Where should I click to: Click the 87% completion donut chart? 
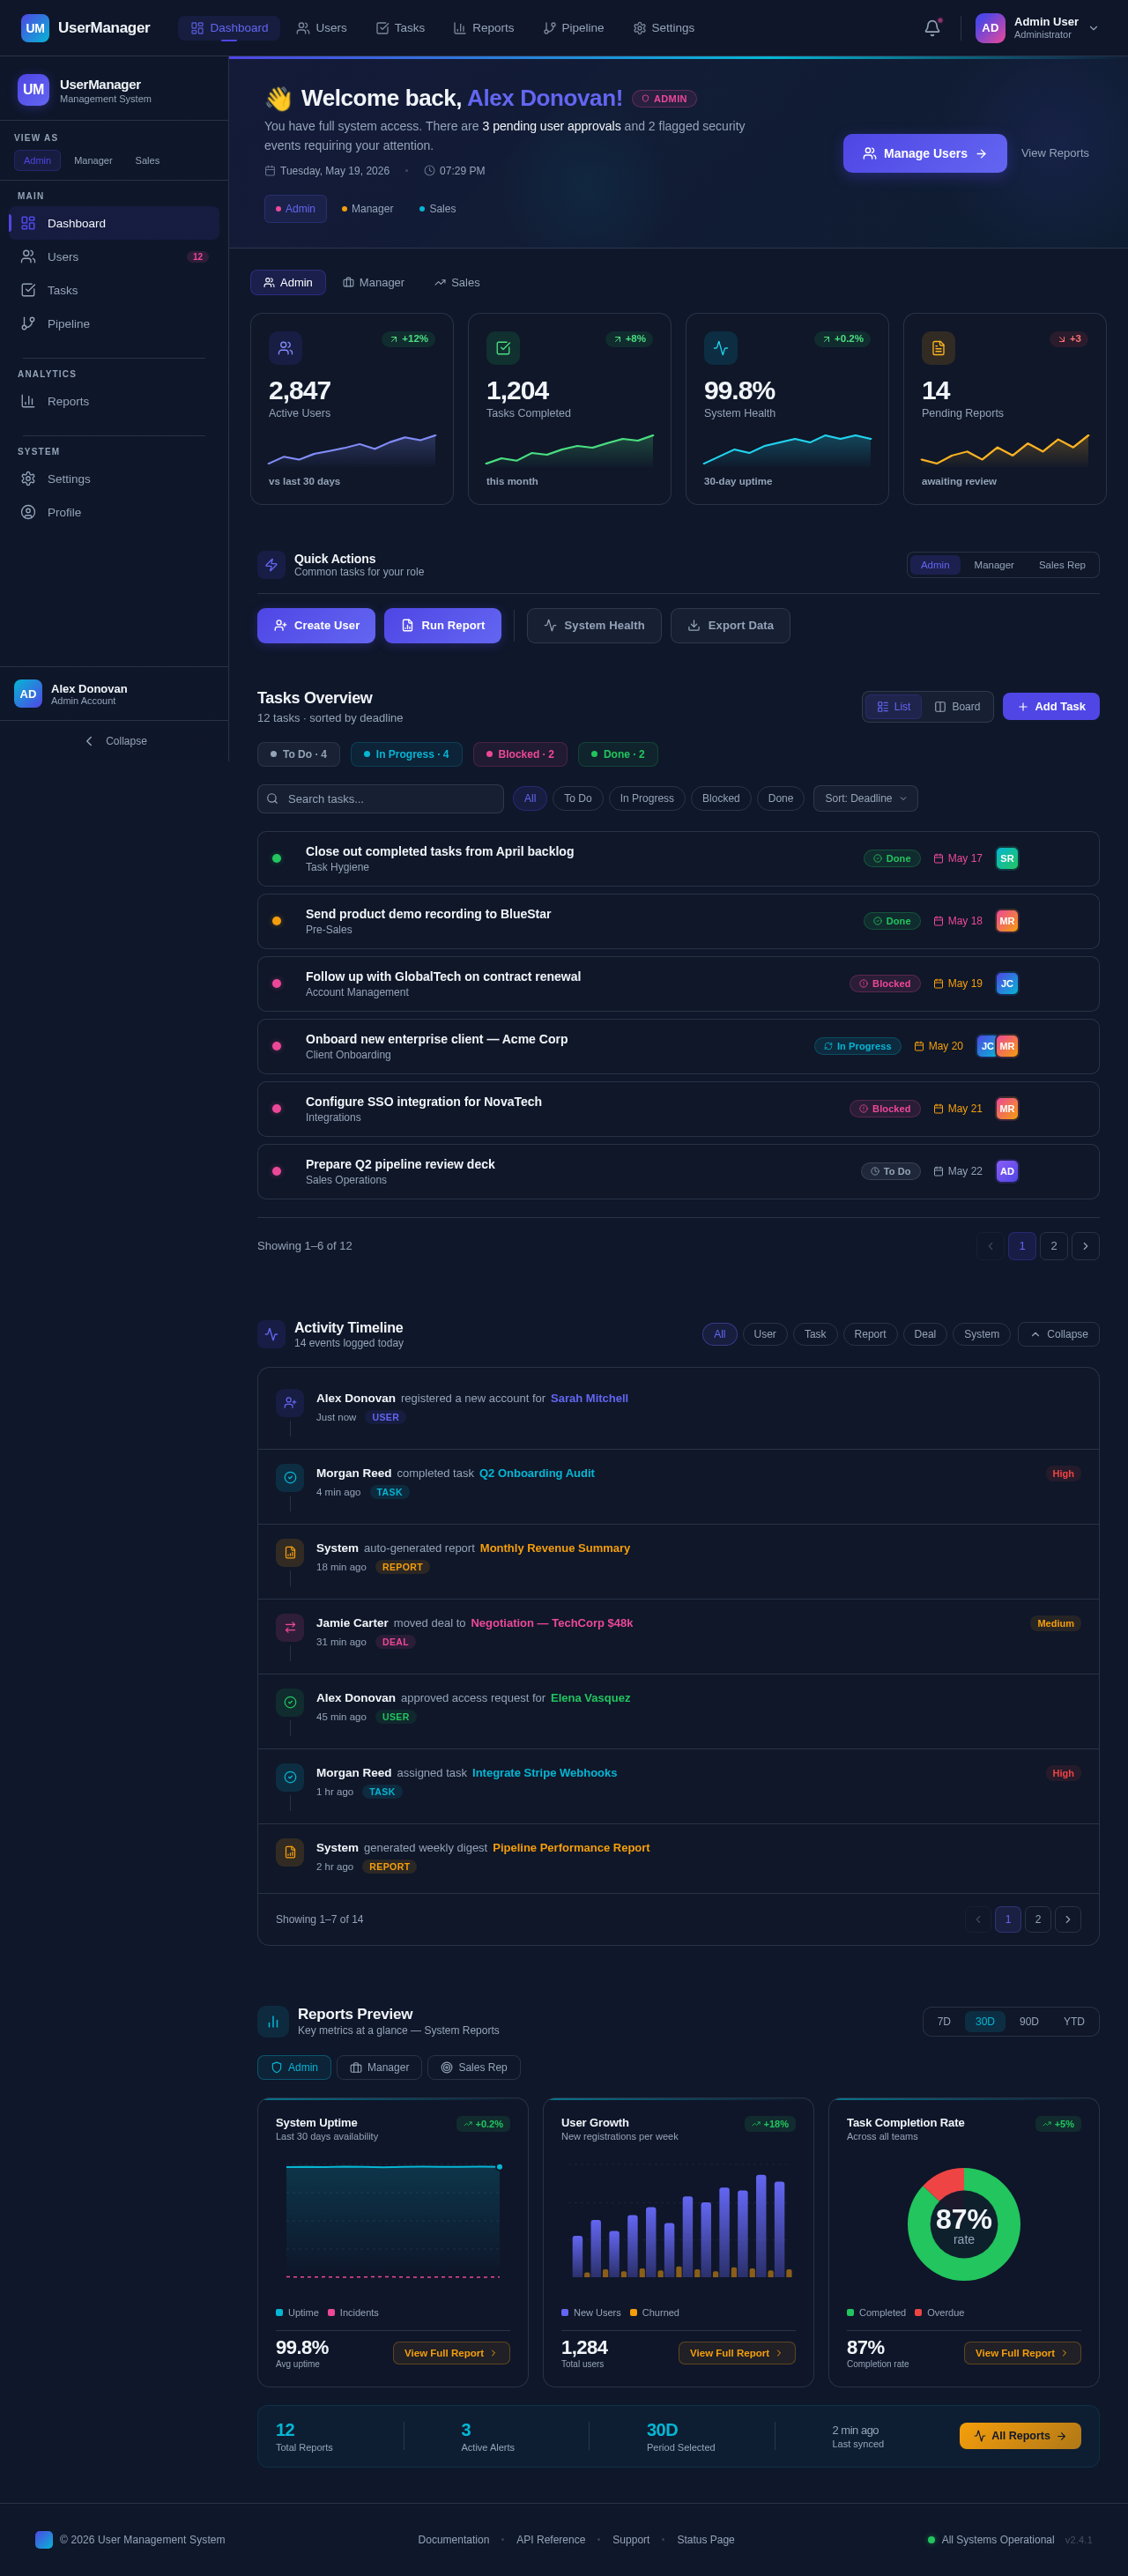point(964,2224)
